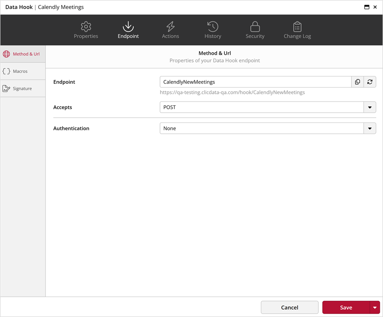
Task: Open the Change Log clipboard tab
Action: (x=297, y=30)
